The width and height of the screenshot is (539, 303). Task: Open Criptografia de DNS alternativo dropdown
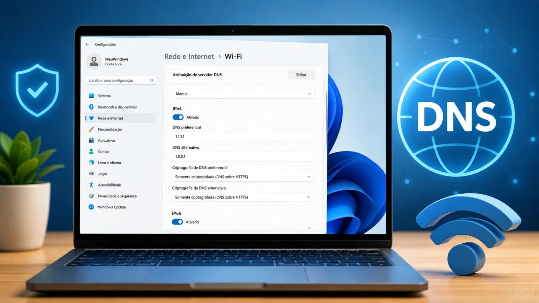(243, 197)
